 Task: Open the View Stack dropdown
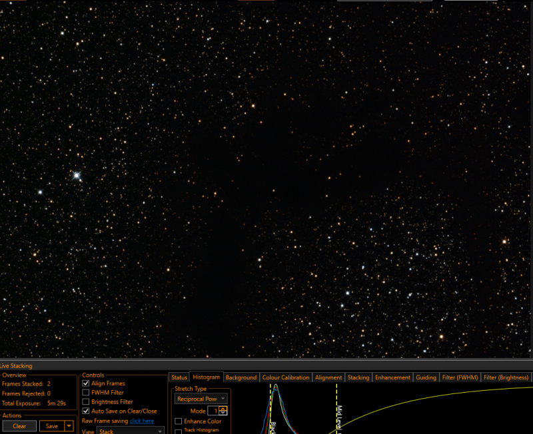131,431
